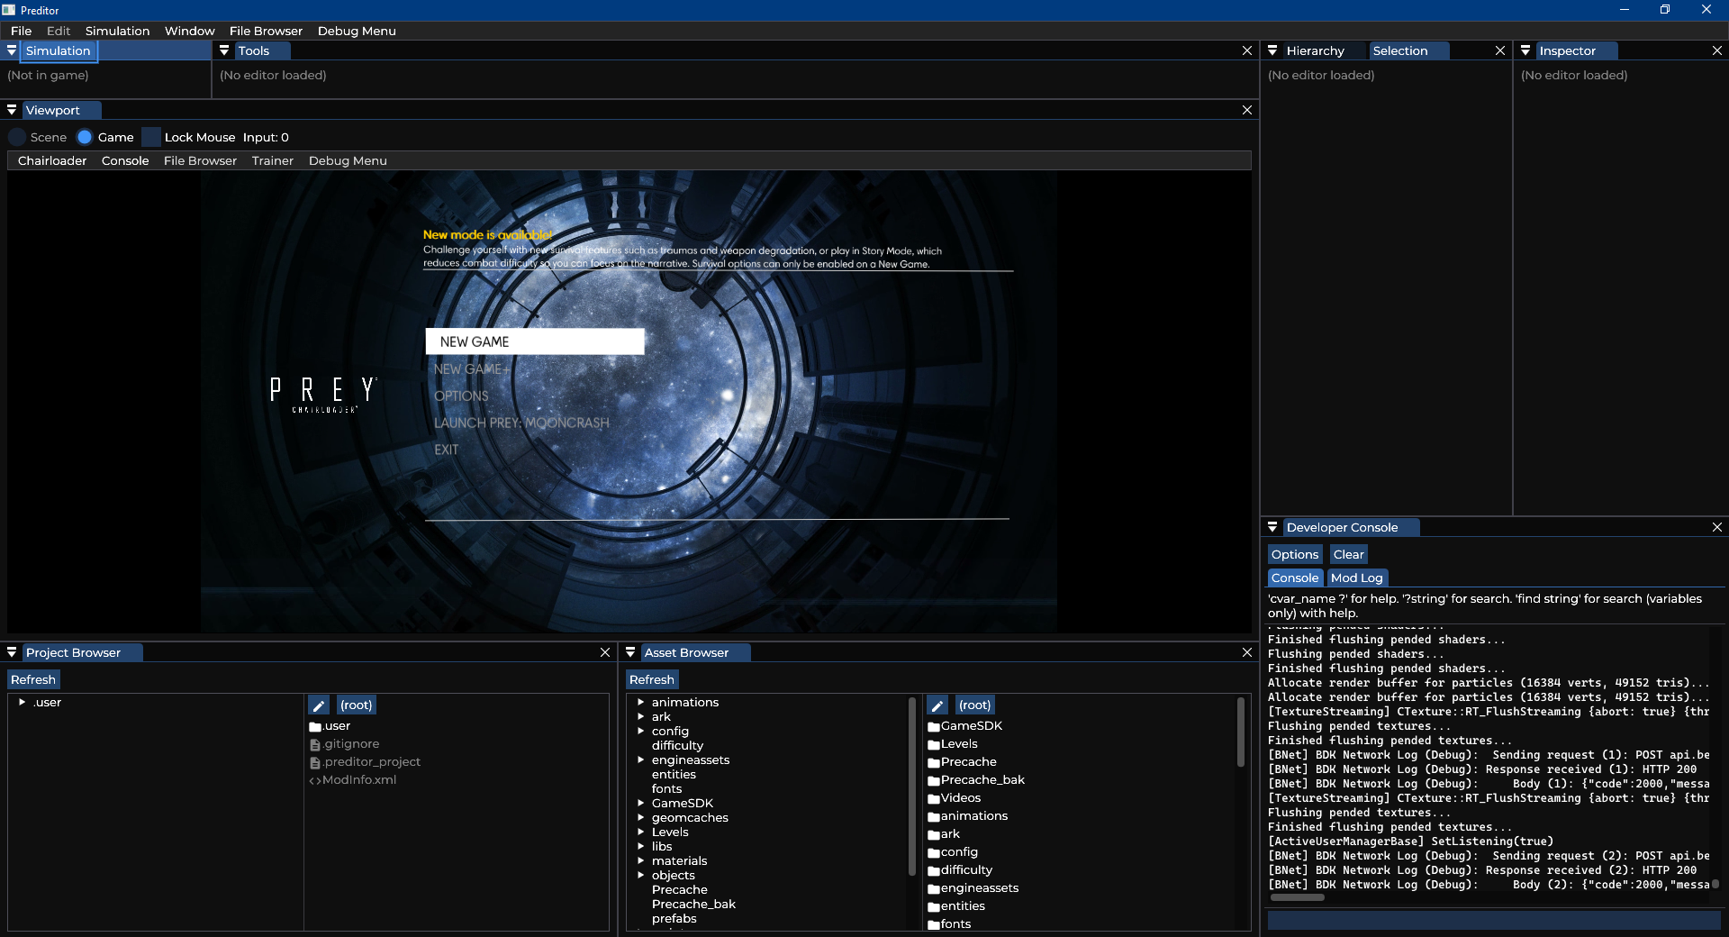Click OPTIONS in the game menu
The width and height of the screenshot is (1729, 937).
click(461, 396)
